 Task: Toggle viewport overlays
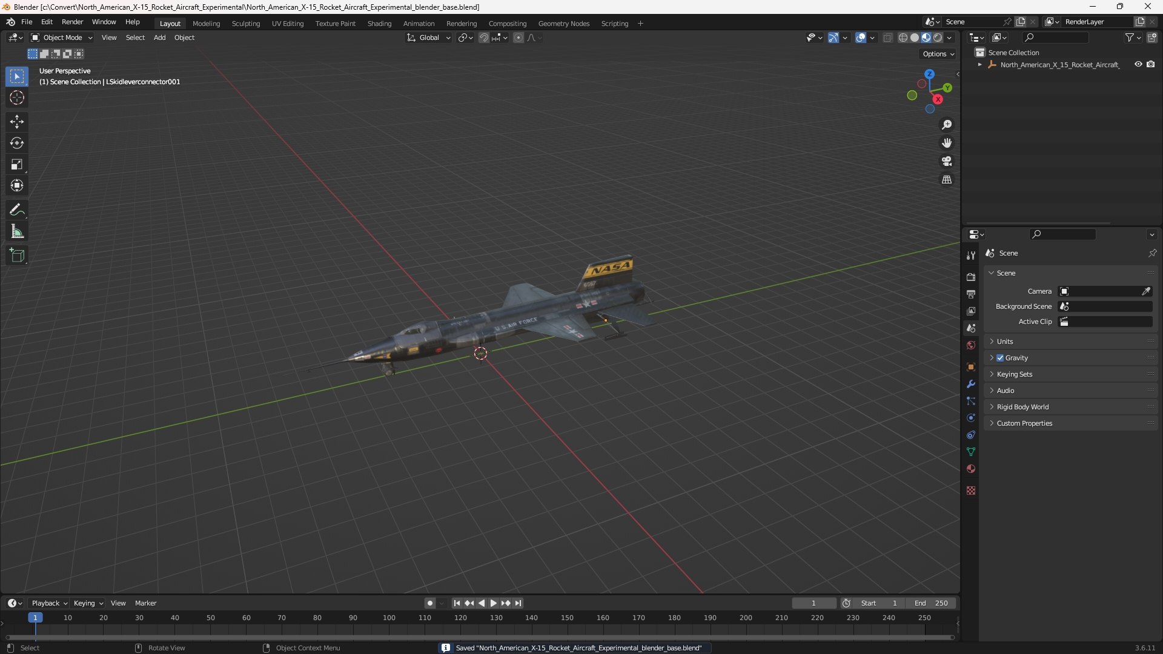pos(861,38)
